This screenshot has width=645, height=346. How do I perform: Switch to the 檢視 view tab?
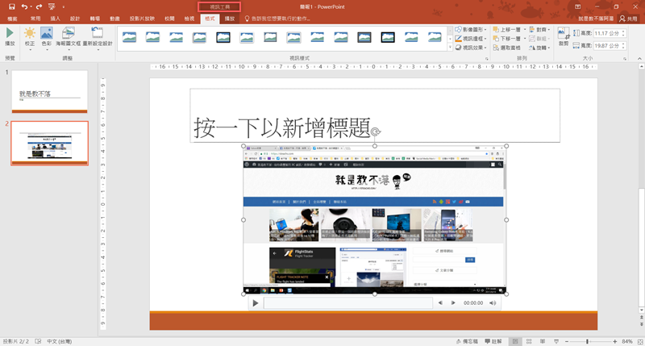(x=189, y=19)
